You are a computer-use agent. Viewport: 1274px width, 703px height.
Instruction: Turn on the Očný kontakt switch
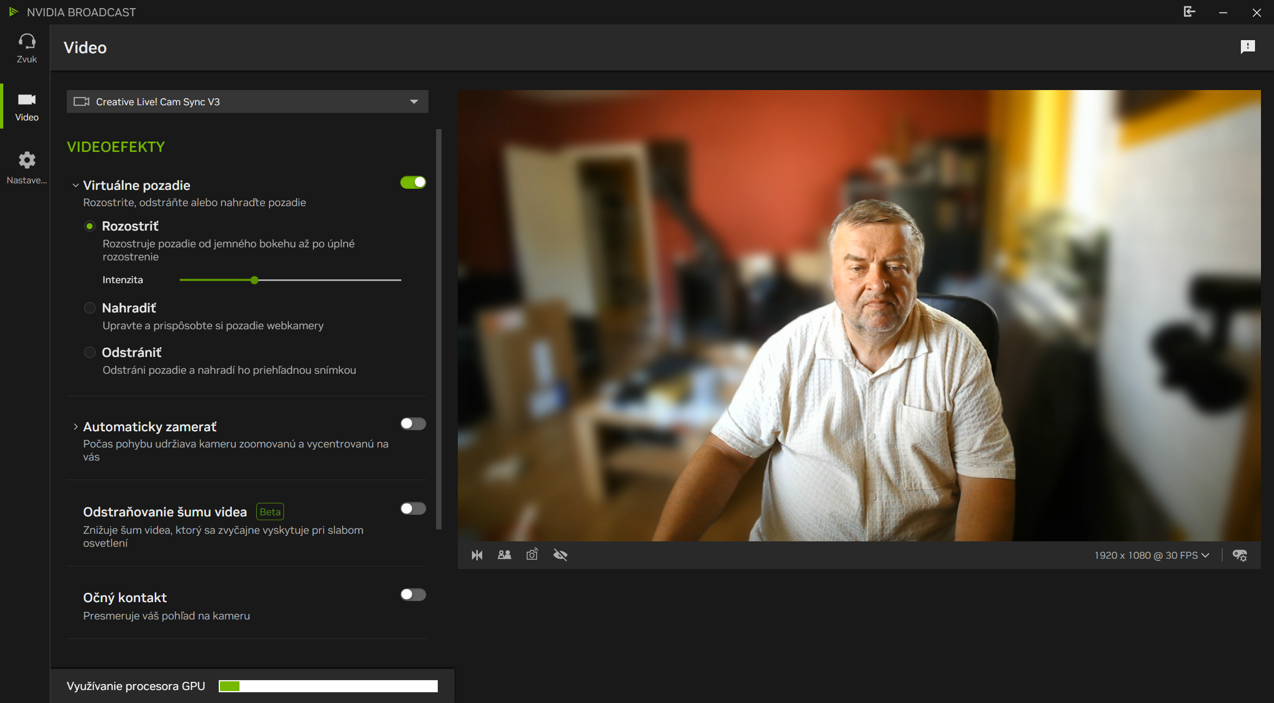coord(413,595)
